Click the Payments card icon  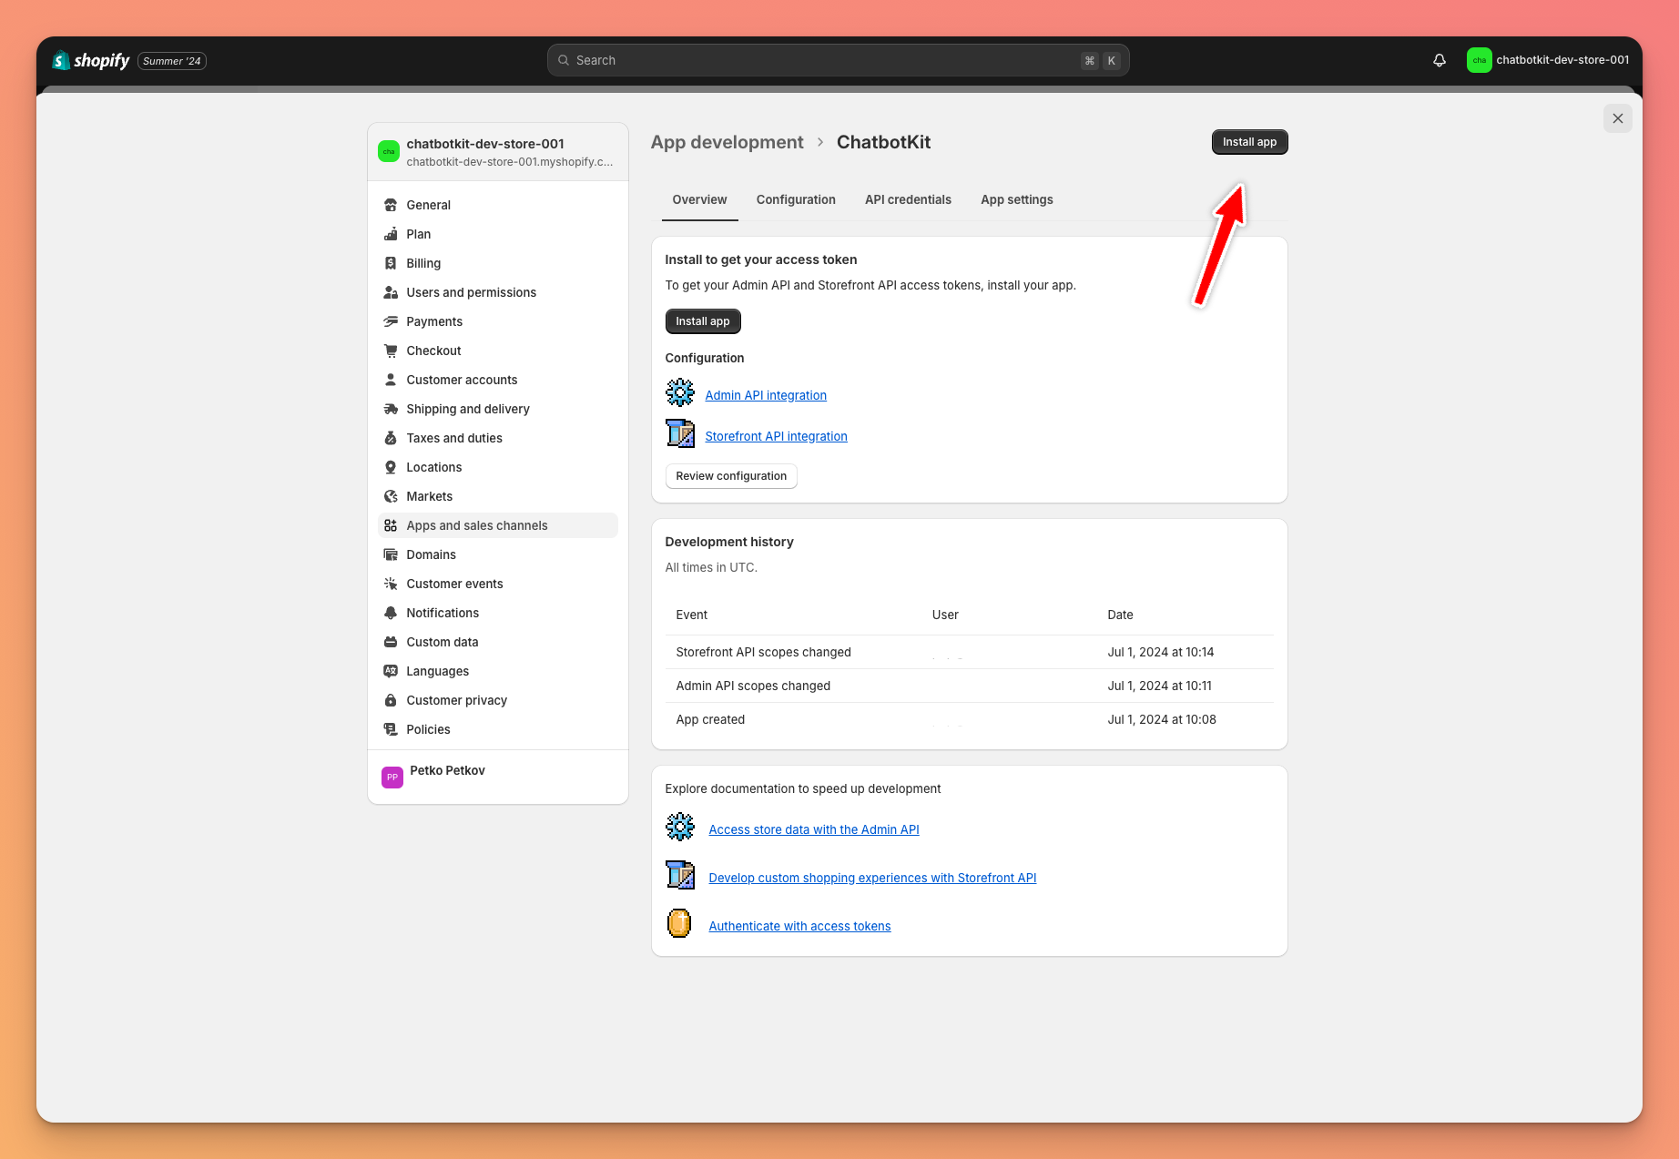391,321
